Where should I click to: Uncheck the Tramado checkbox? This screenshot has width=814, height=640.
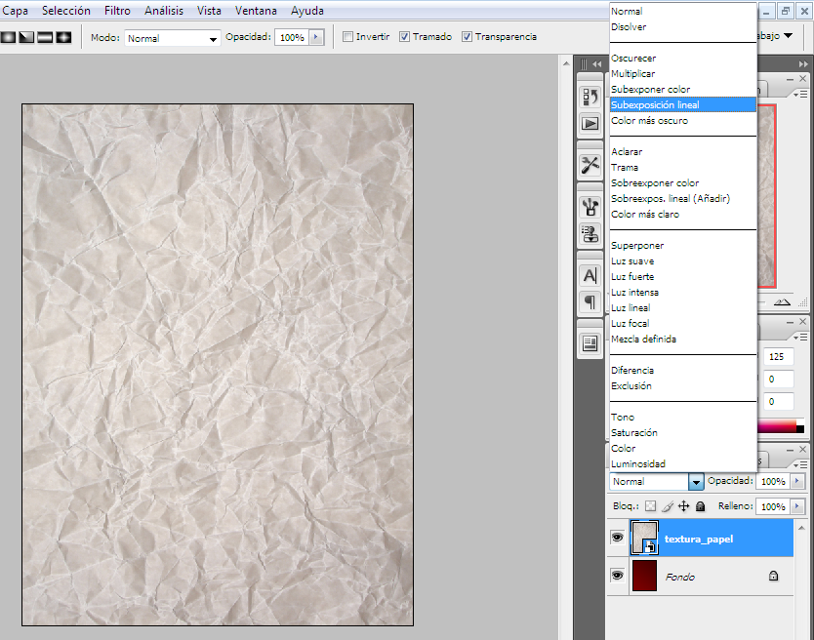click(x=404, y=37)
